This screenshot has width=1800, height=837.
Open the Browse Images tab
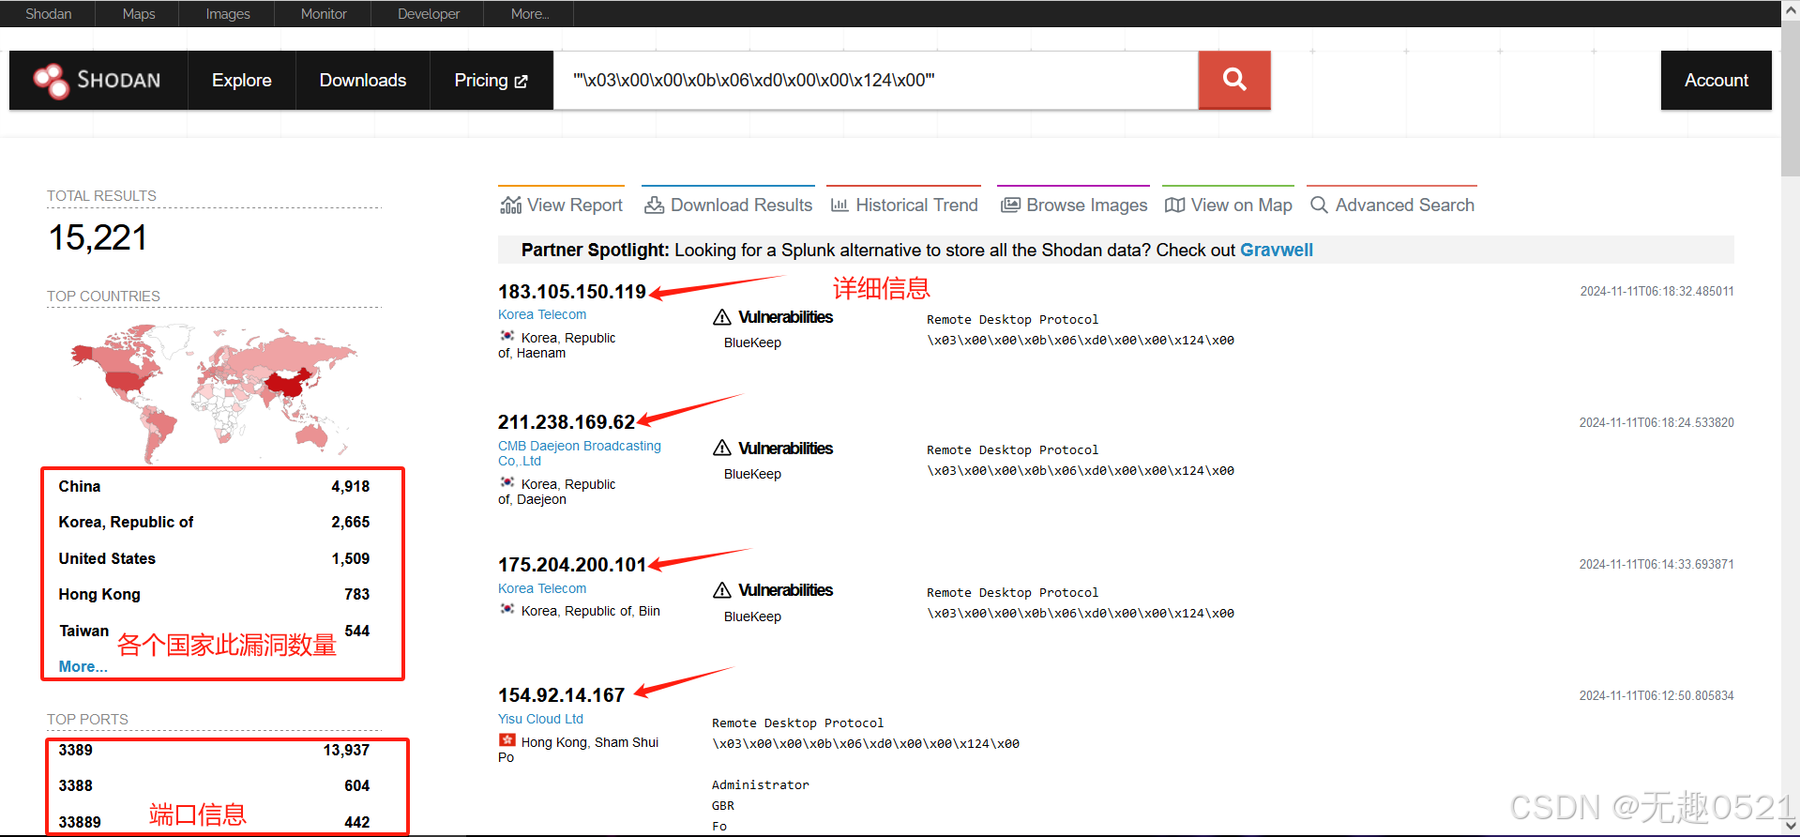click(1074, 204)
